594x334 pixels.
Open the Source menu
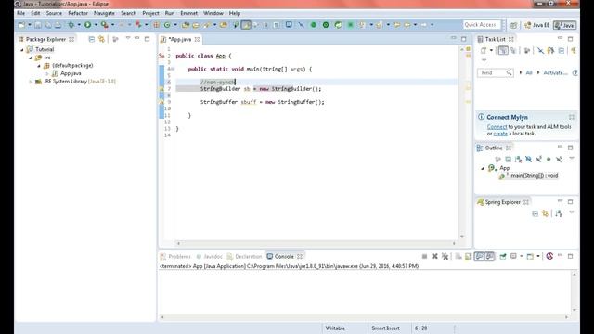click(x=54, y=13)
